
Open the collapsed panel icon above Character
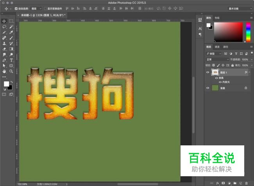point(200,20)
